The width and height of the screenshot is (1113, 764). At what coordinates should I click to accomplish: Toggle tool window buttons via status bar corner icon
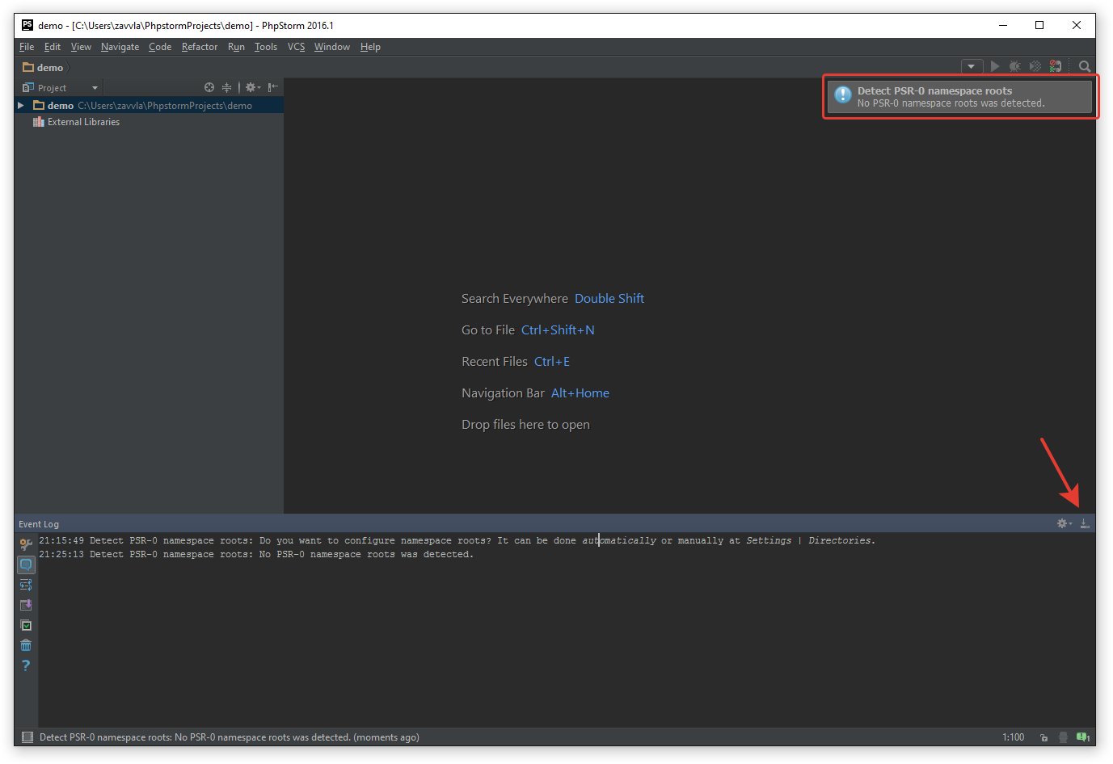27,737
